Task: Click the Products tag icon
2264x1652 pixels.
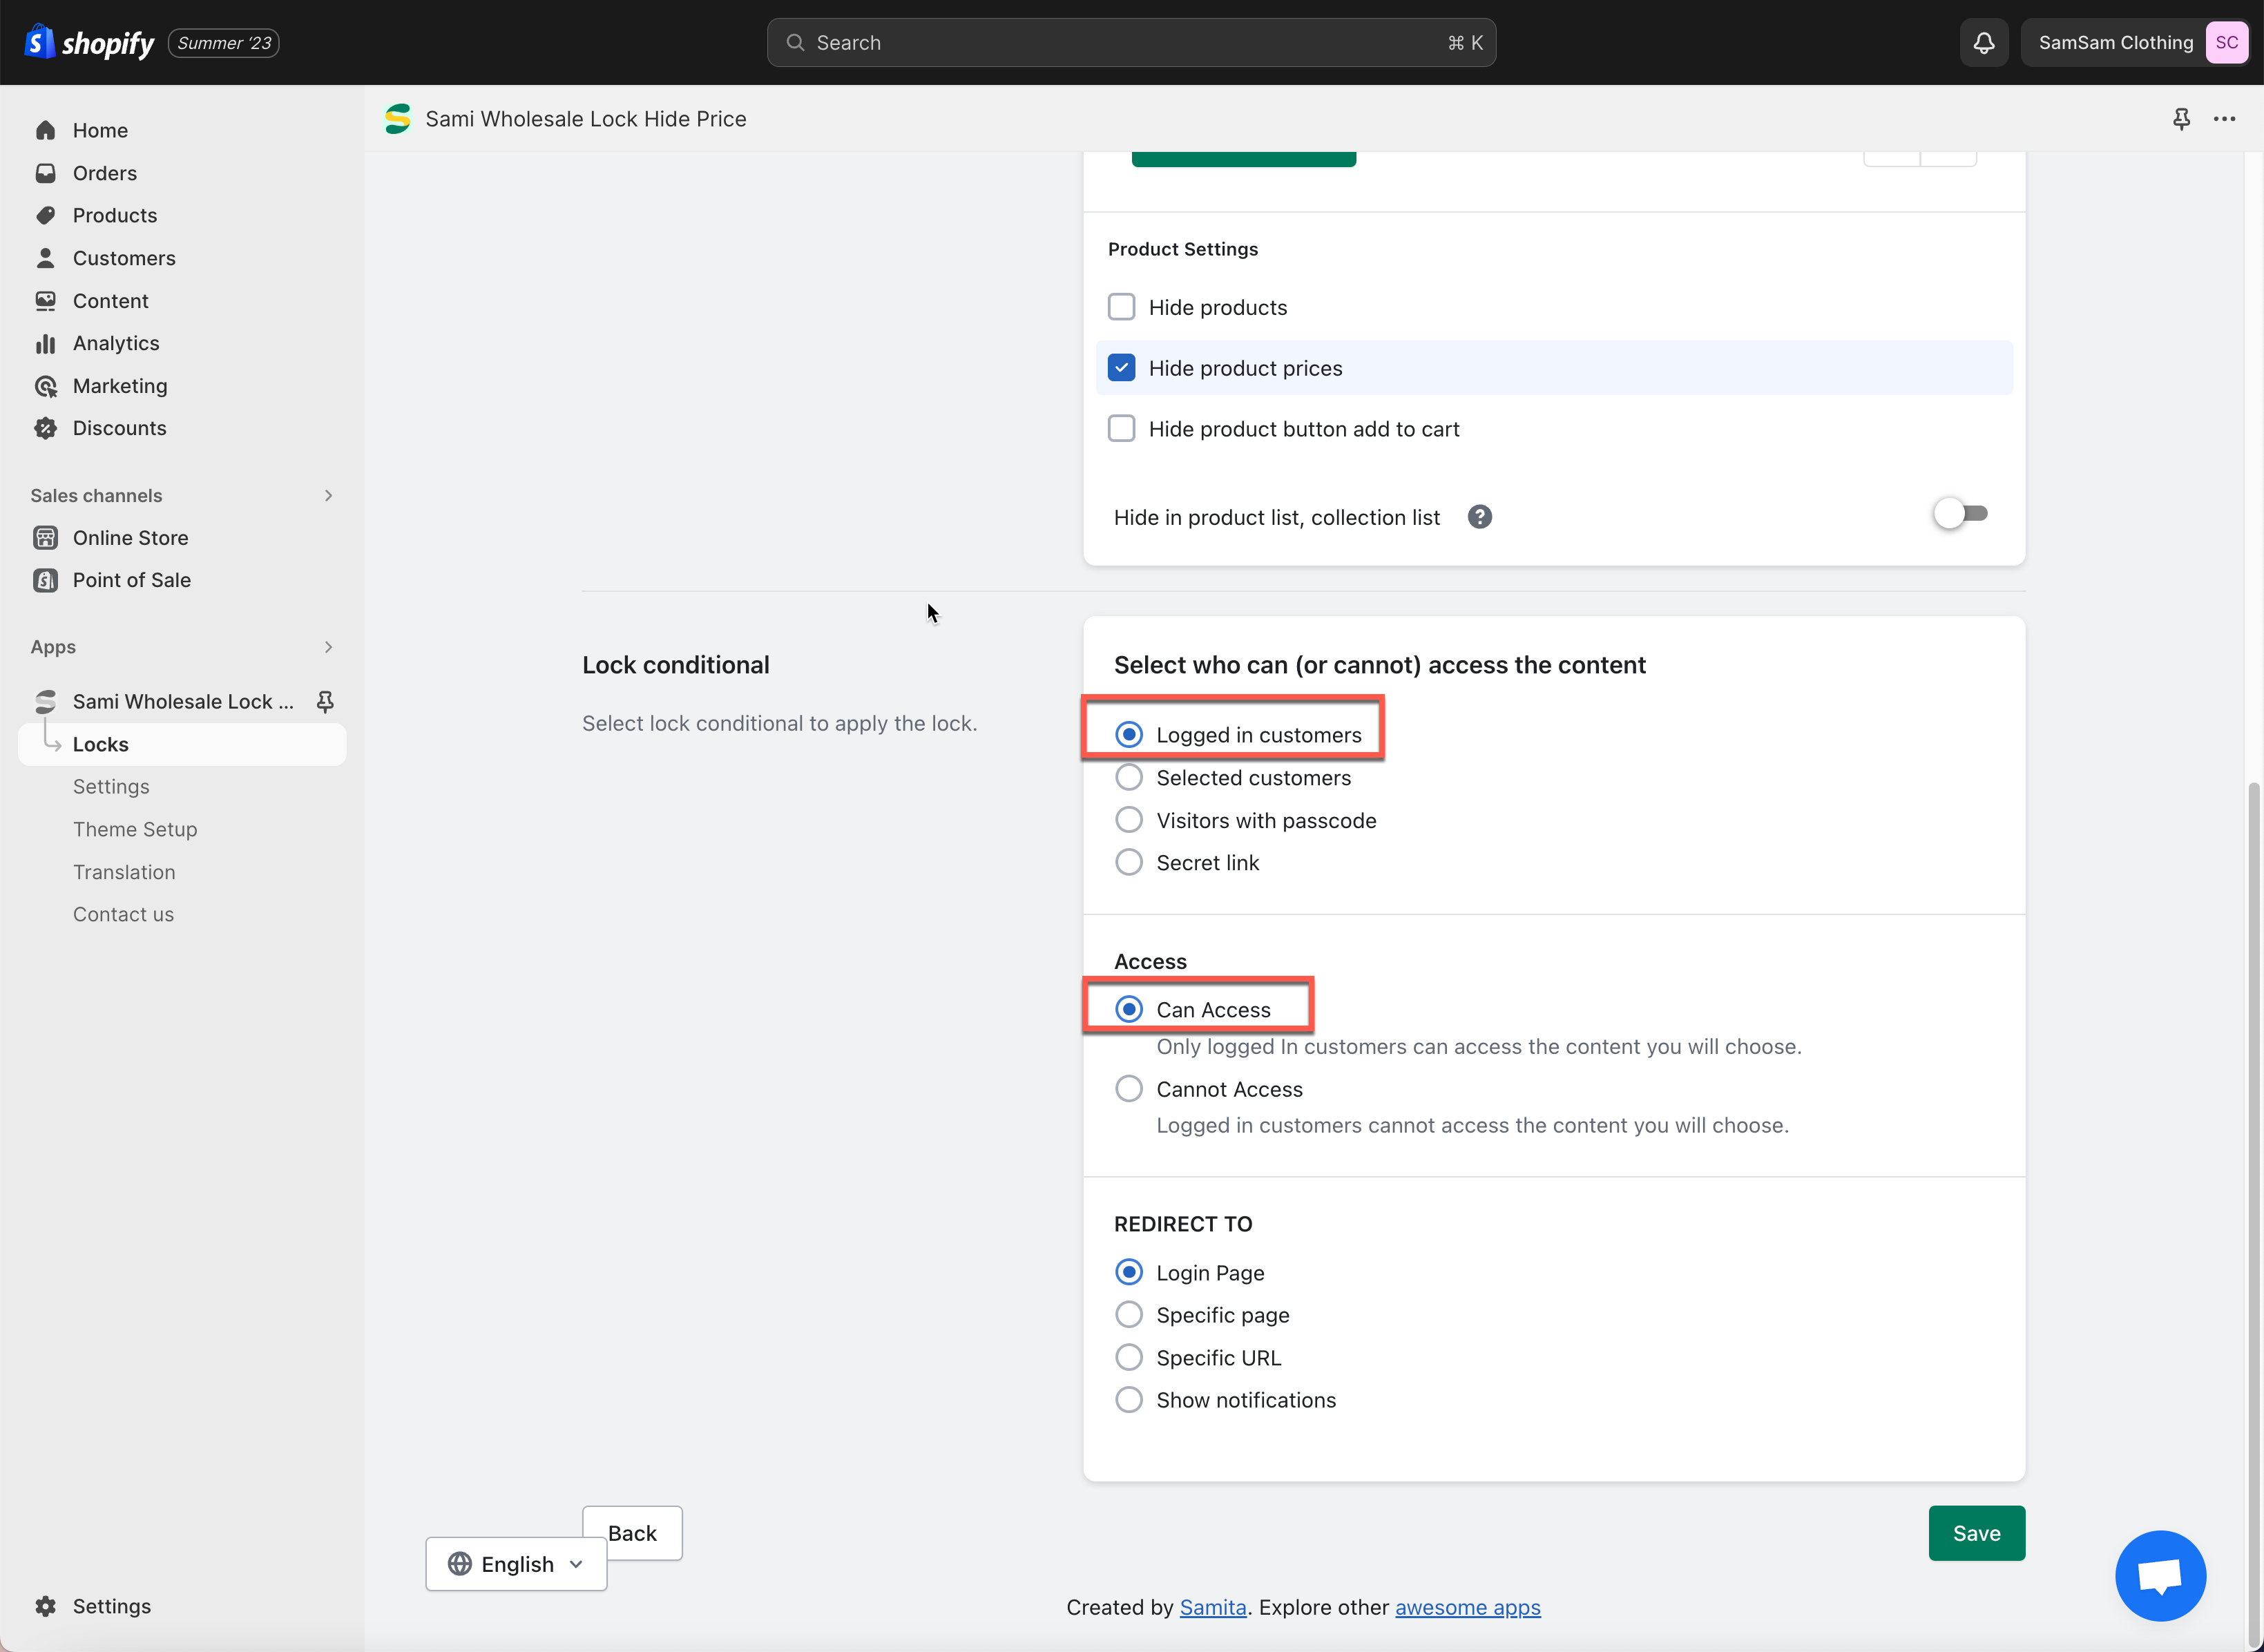Action: pyautogui.click(x=46, y=215)
